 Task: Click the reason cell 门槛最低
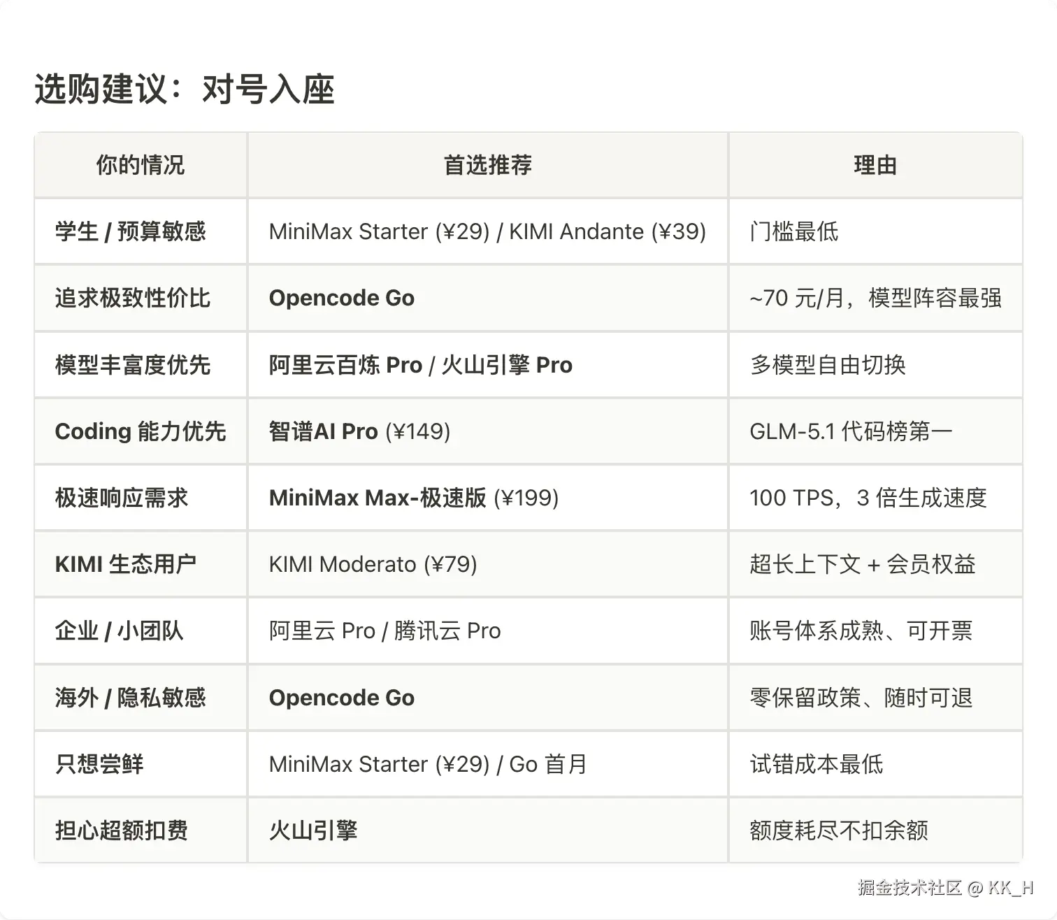875,231
